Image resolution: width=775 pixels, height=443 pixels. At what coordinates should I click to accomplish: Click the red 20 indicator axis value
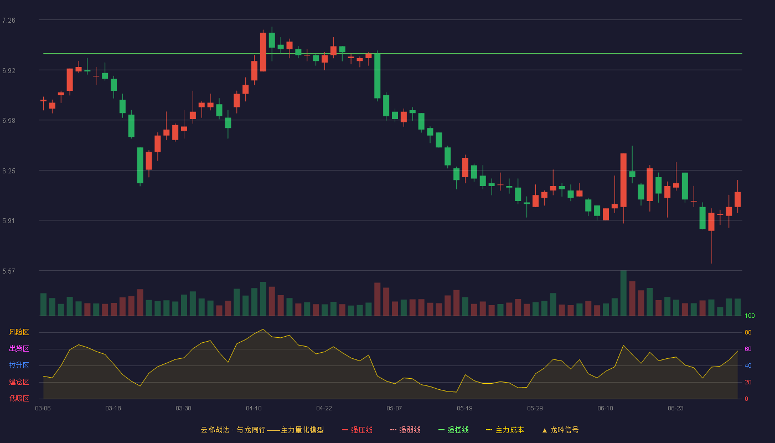pos(748,382)
